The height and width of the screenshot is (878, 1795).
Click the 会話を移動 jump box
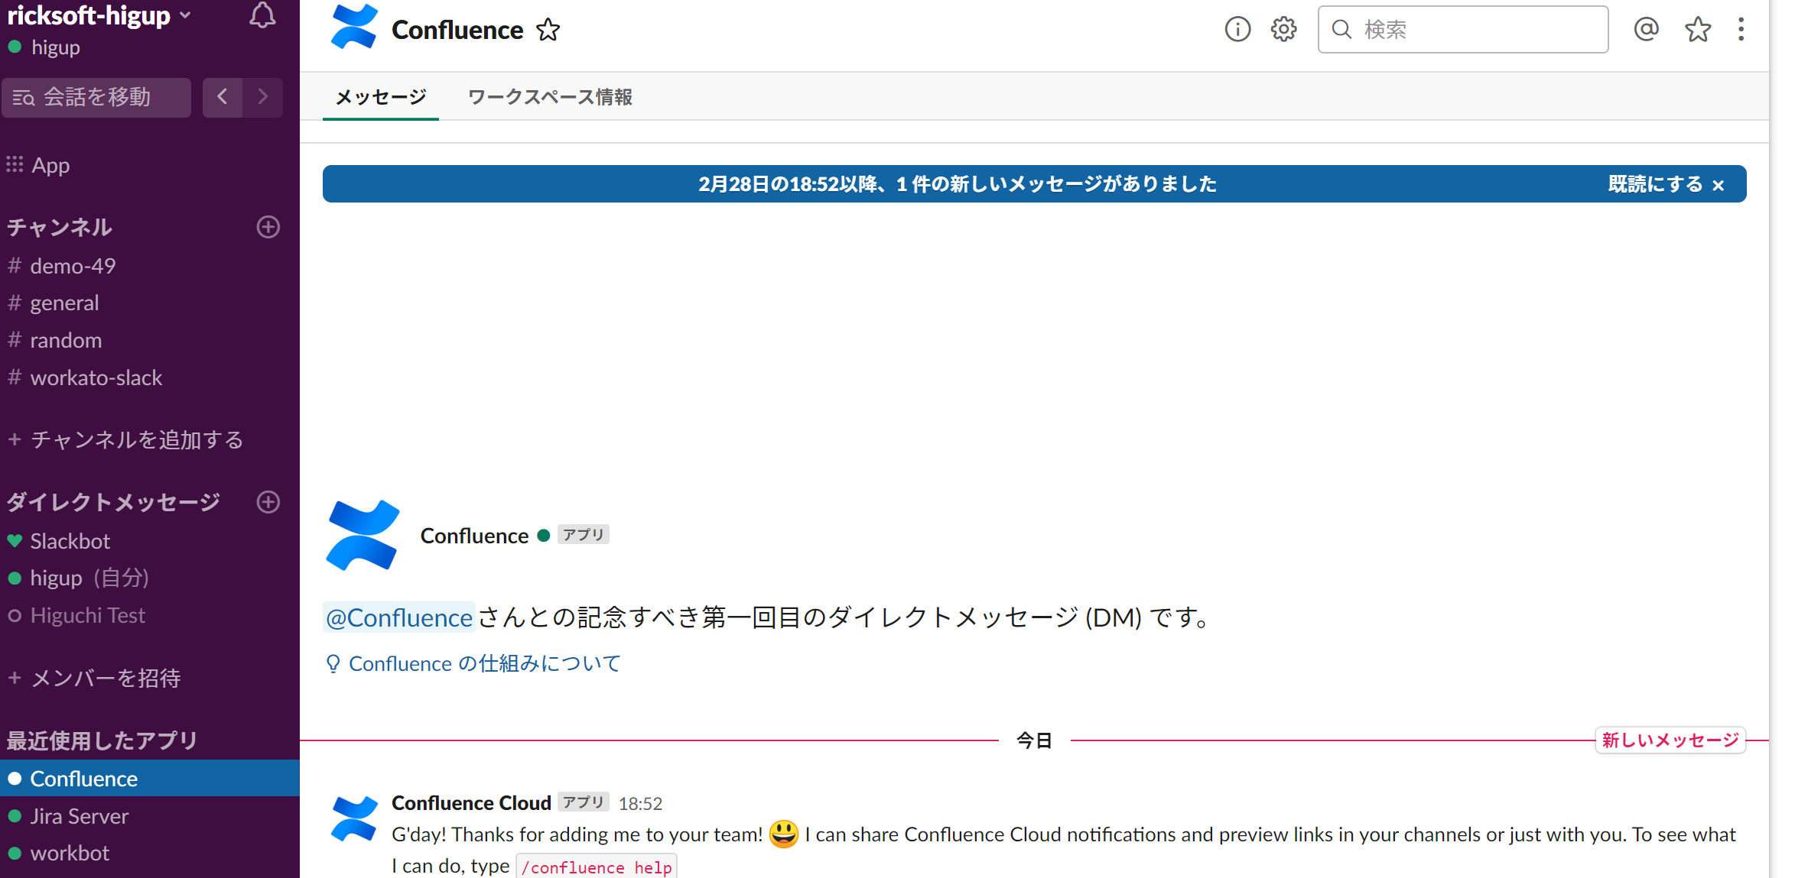tap(96, 97)
